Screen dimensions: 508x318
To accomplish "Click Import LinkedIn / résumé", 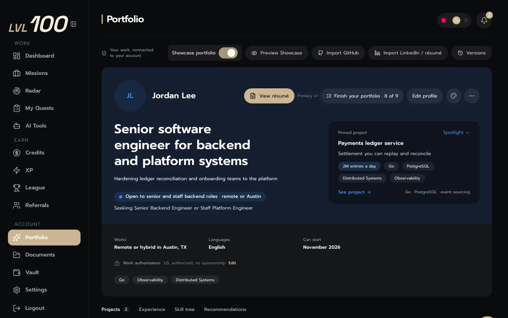I will tap(408, 53).
